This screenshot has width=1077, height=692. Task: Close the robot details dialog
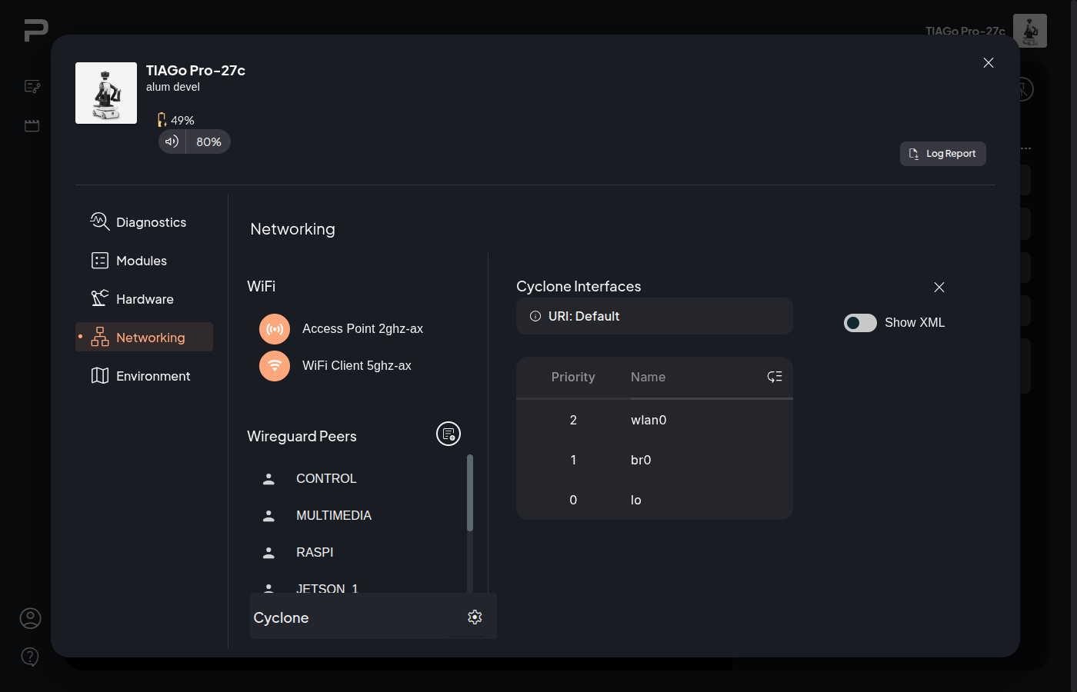989,63
